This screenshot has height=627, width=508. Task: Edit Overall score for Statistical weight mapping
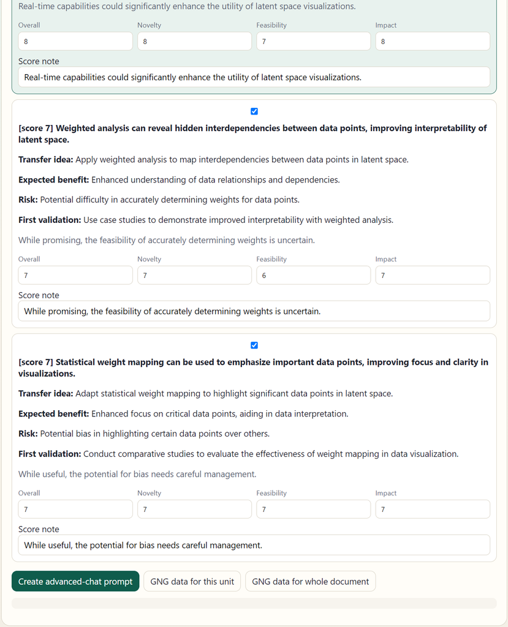pyautogui.click(x=75, y=509)
